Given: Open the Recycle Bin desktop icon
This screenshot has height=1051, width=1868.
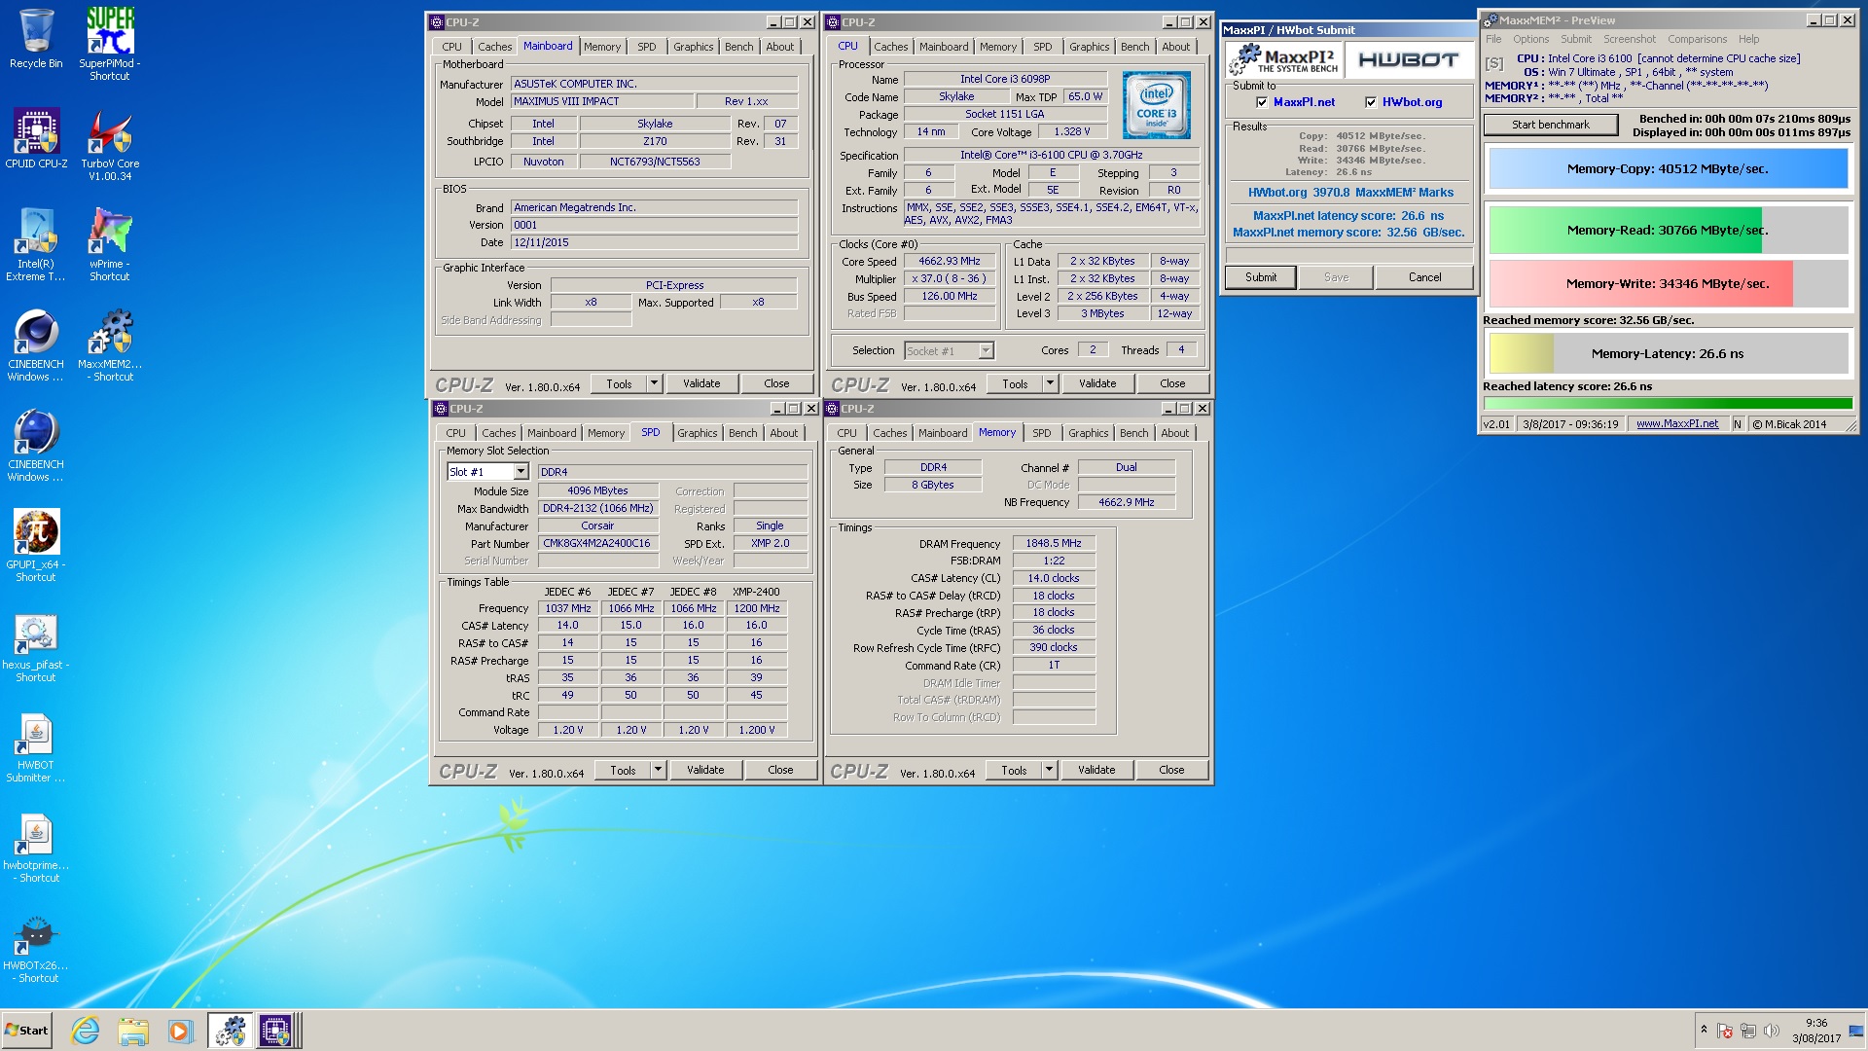Looking at the screenshot, I should pyautogui.click(x=36, y=37).
